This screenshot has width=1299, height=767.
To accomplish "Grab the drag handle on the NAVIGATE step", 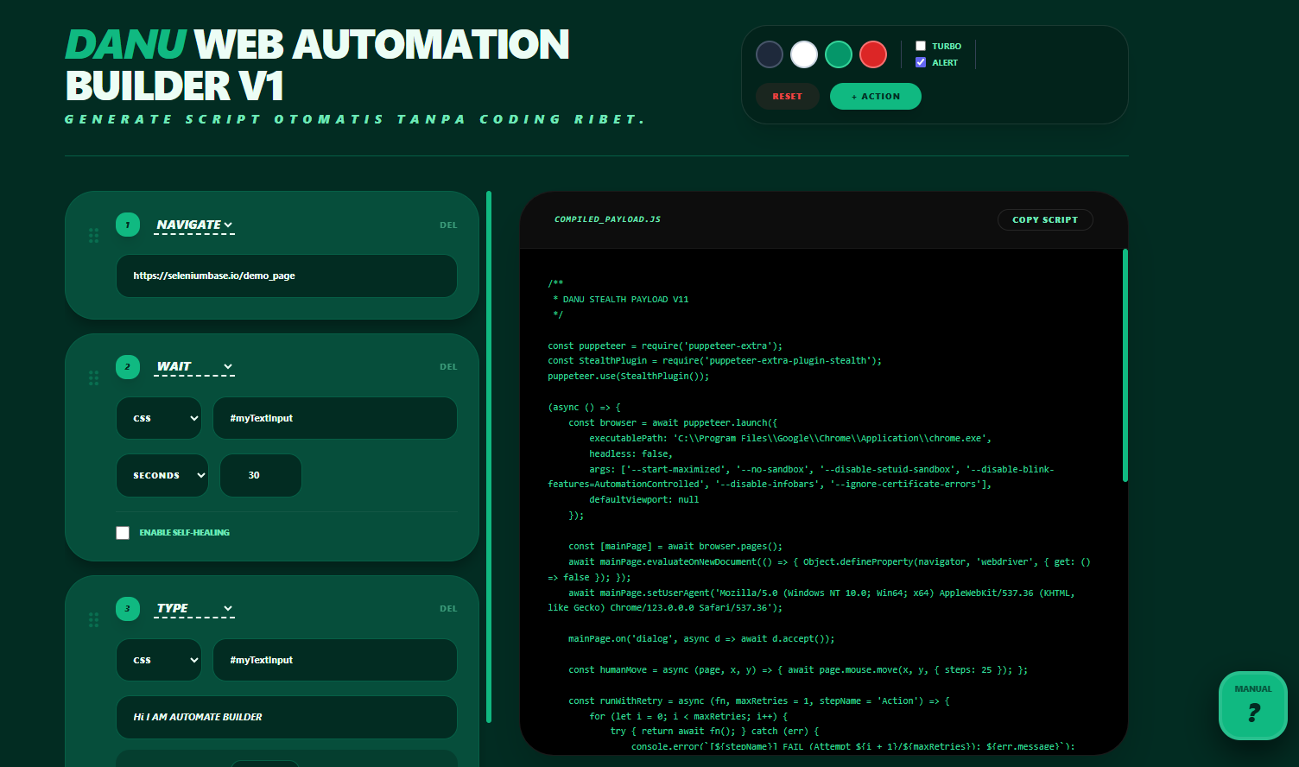I will (93, 235).
